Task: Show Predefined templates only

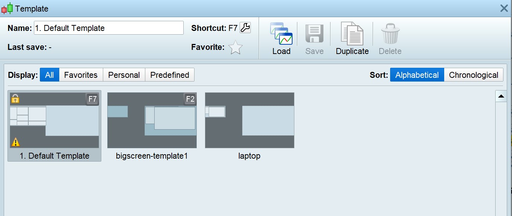Action: [170, 75]
